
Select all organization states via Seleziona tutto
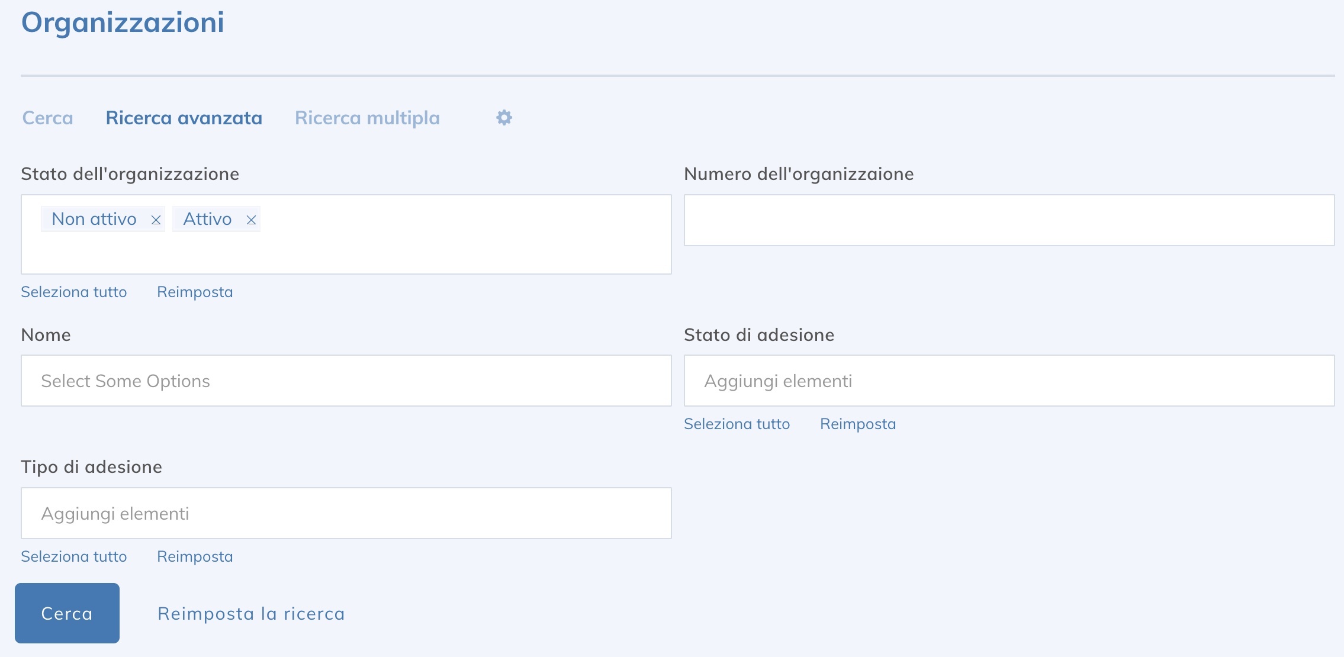[x=74, y=292]
